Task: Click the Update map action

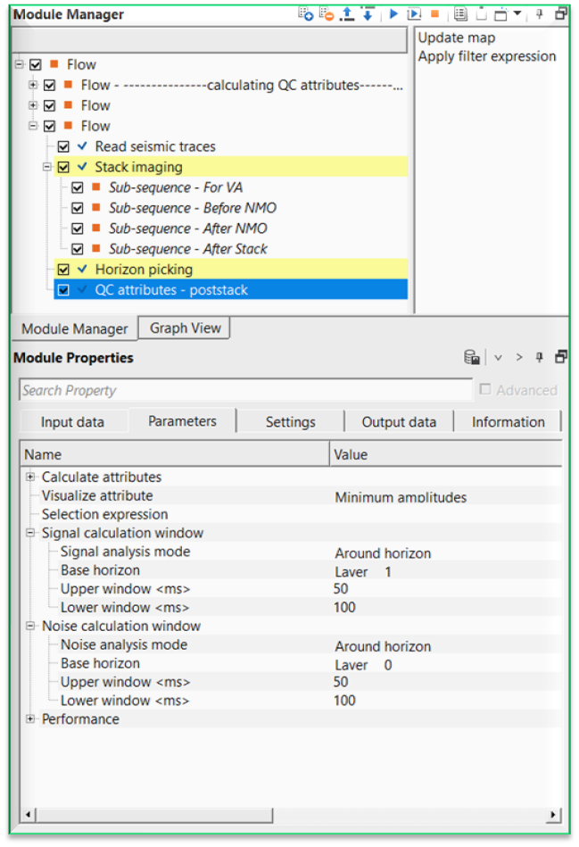Action: point(457,37)
